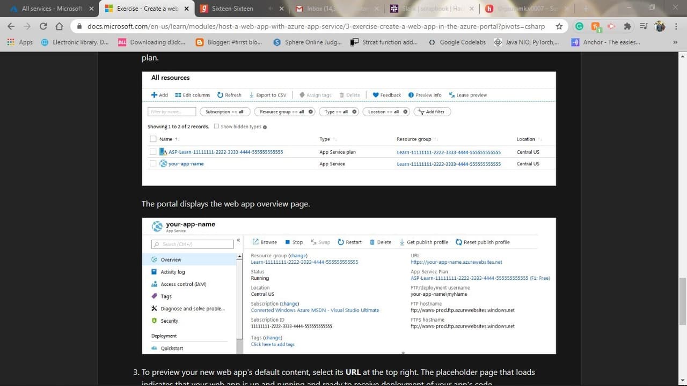Open the Grammarly extension icon

pyautogui.click(x=580, y=26)
